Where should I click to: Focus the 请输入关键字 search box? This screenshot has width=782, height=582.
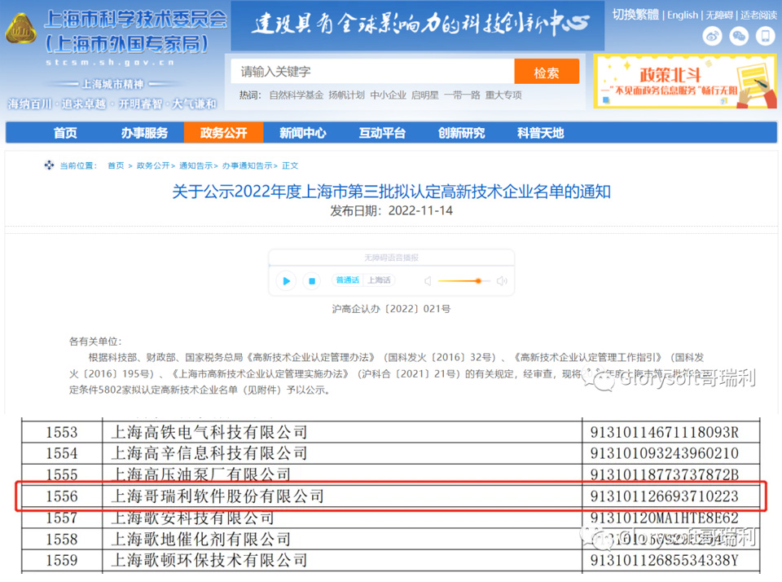coord(372,72)
